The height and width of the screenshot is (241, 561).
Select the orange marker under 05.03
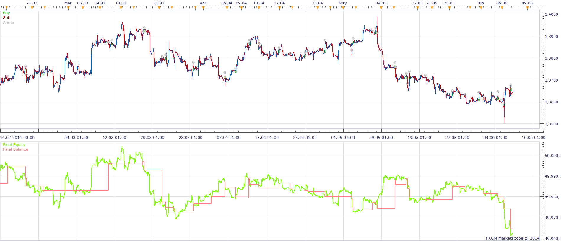(83, 8)
